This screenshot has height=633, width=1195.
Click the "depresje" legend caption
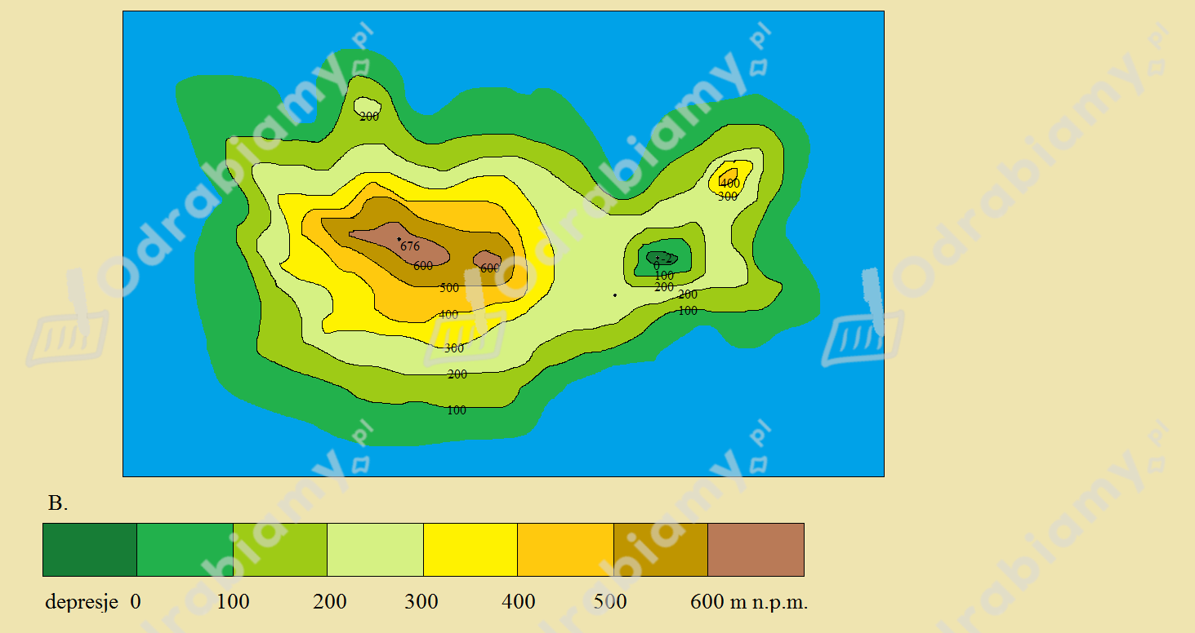pos(82,603)
